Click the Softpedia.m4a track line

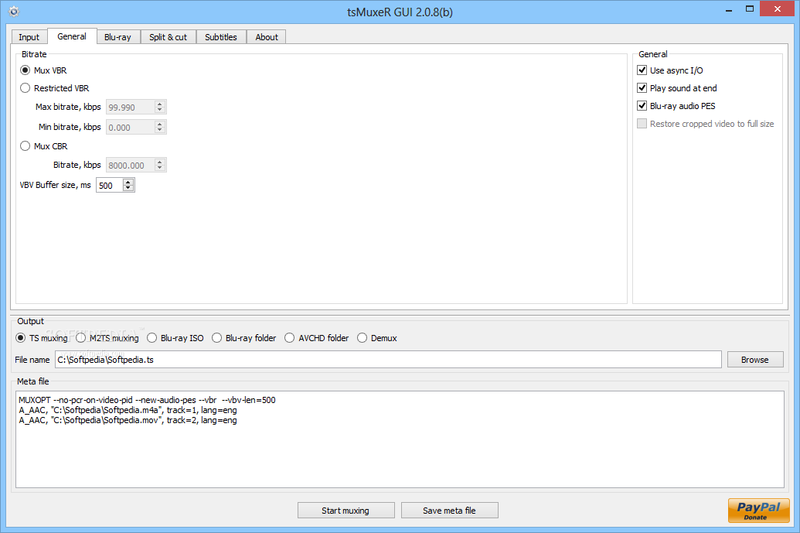click(128, 410)
